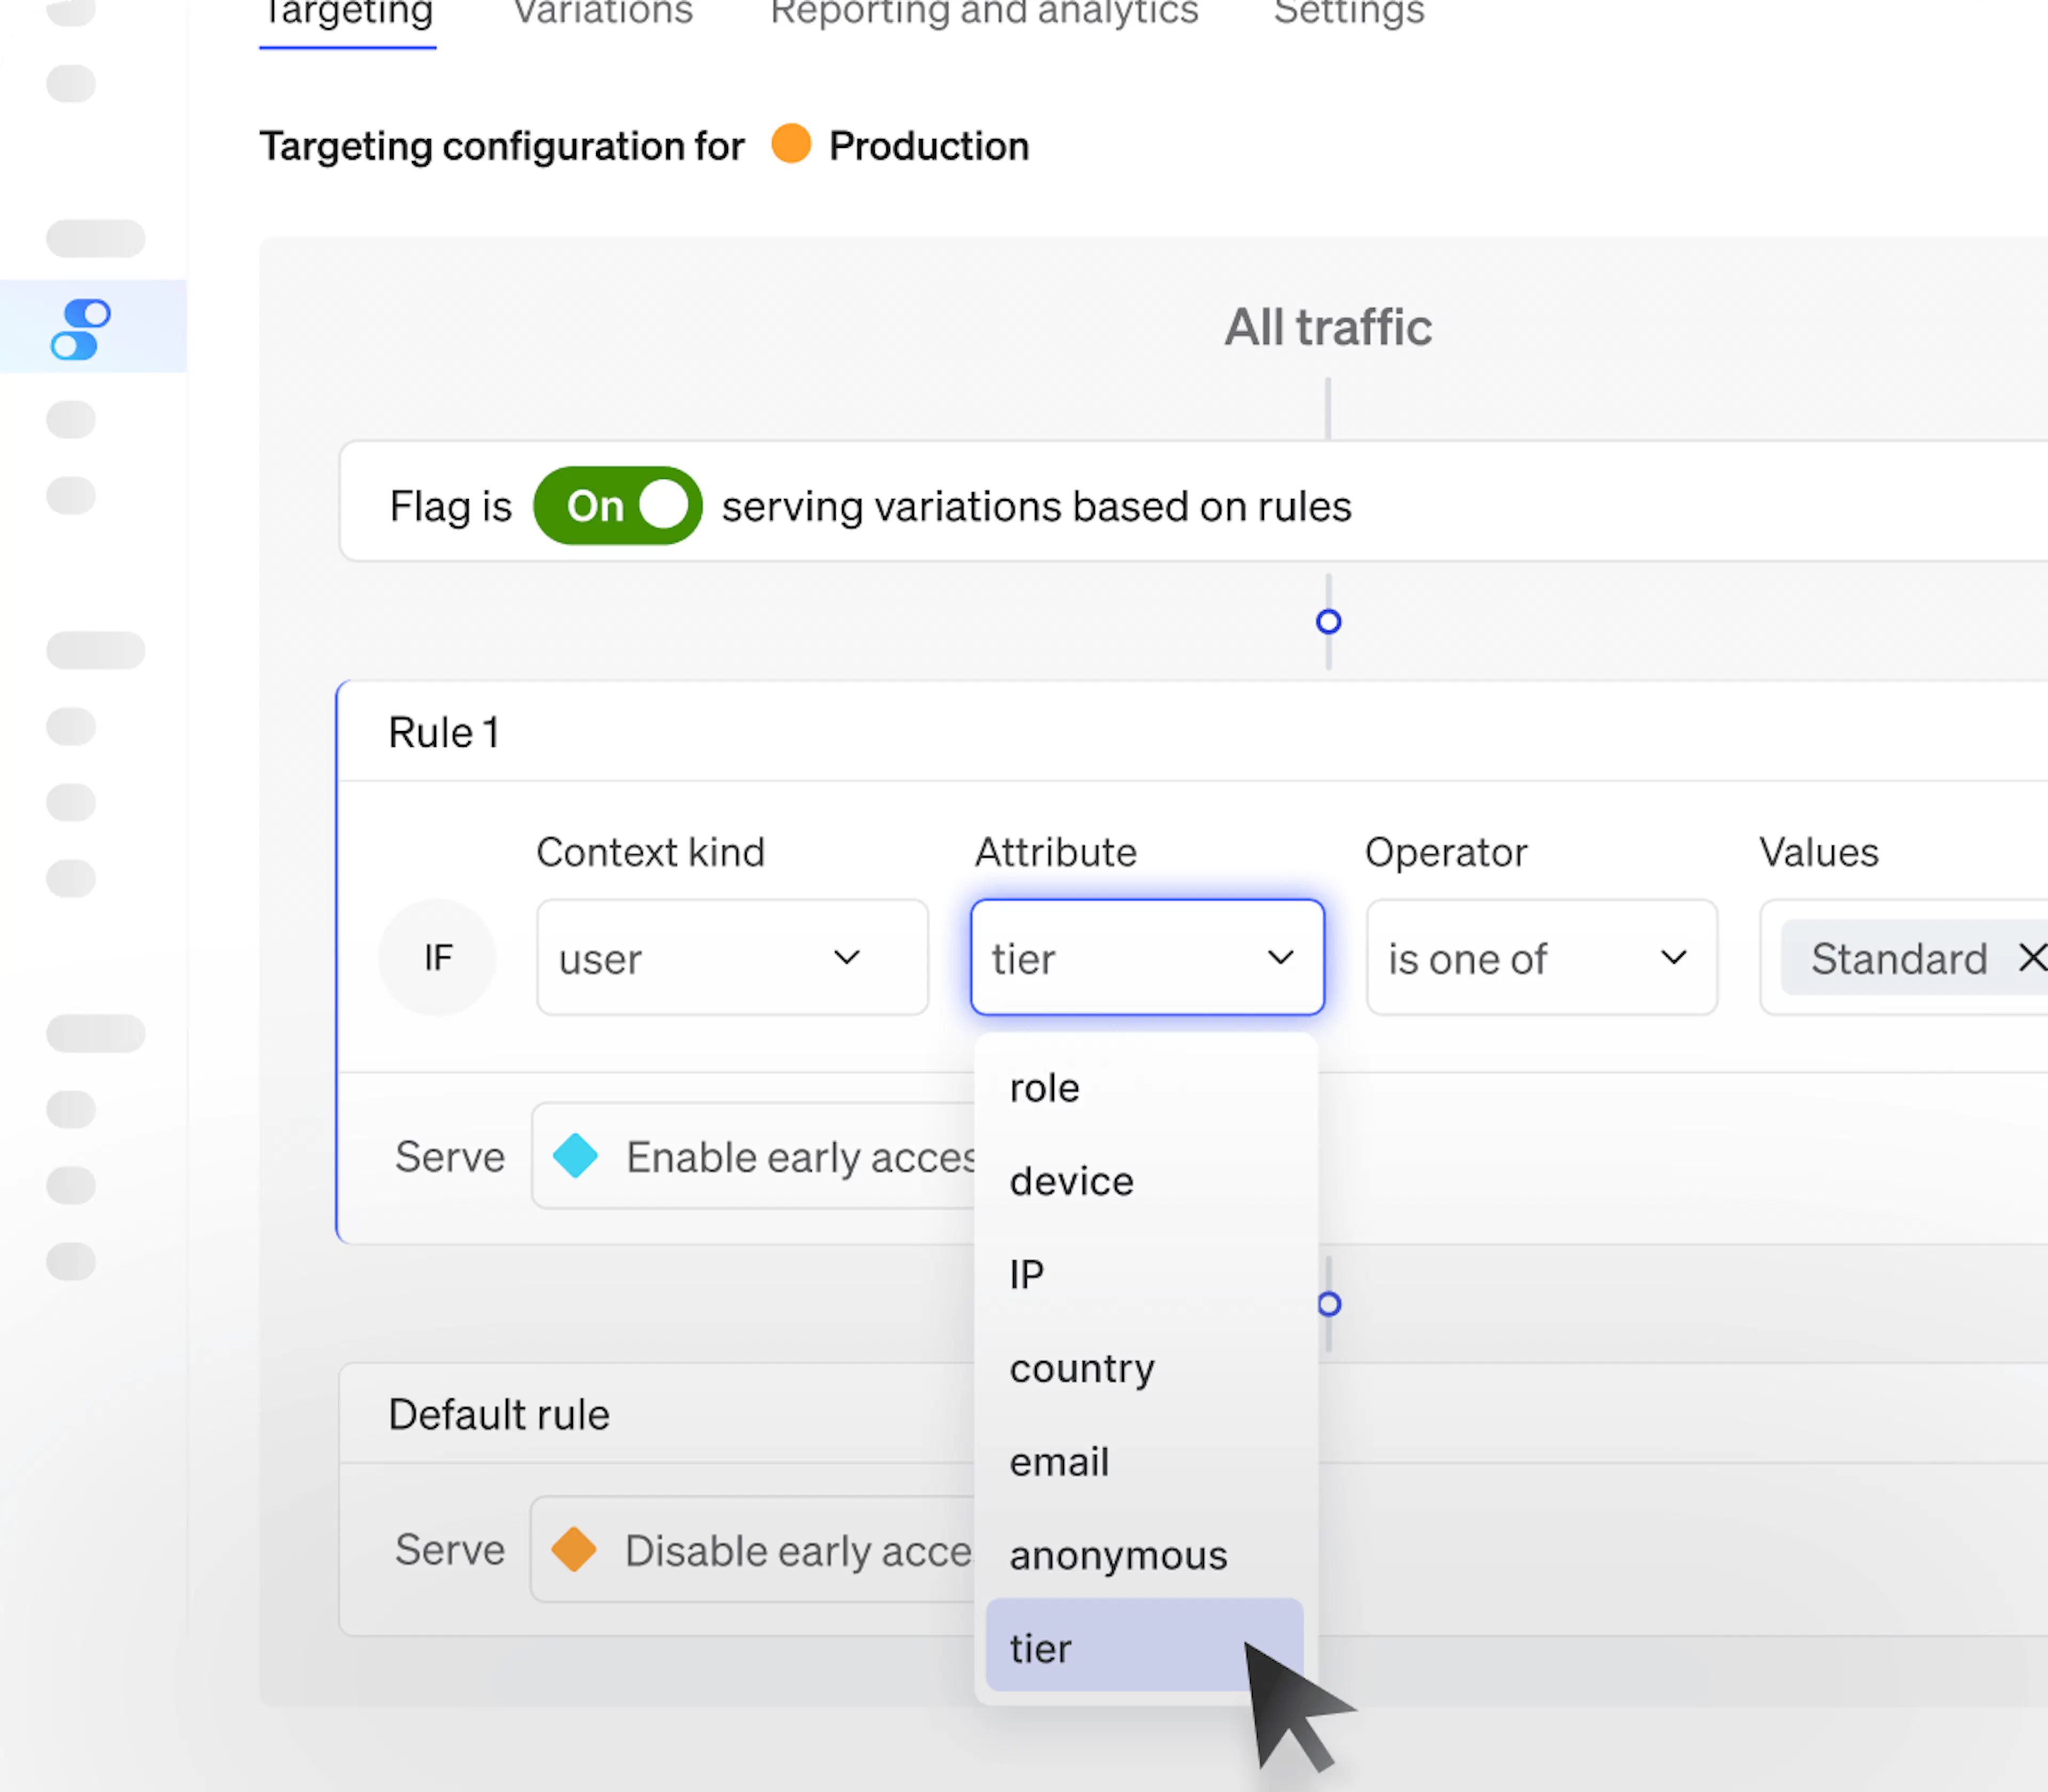Remove the Standard value using its X icon
2048x1792 pixels.
pyautogui.click(x=2032, y=957)
